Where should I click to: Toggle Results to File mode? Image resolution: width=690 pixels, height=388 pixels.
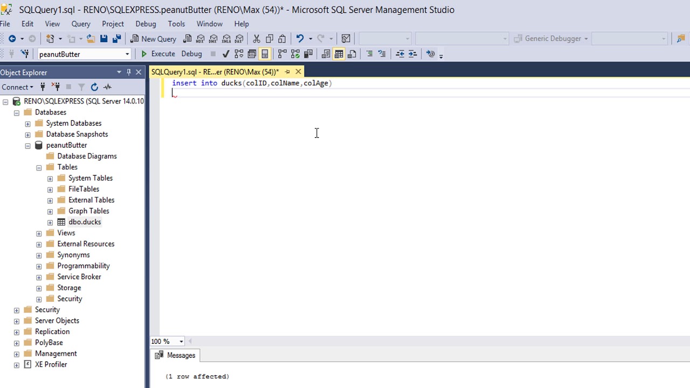click(x=352, y=54)
